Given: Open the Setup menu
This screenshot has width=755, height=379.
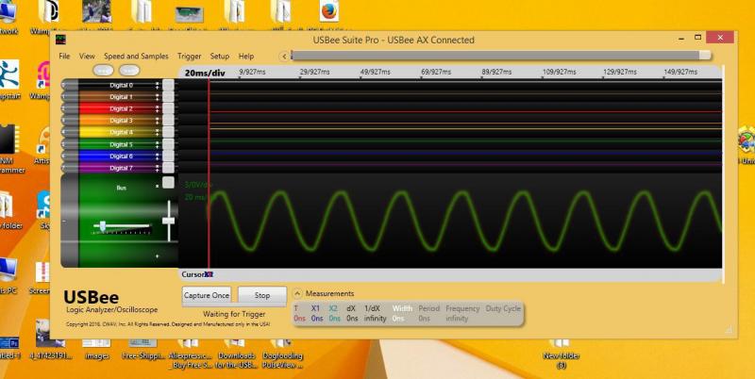Looking at the screenshot, I should (220, 57).
